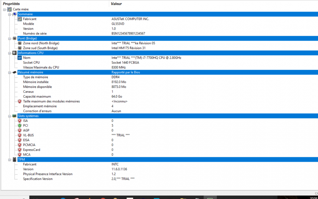Click the Informations CPU processor icon
Screen dimensions: 318x199
14,53
